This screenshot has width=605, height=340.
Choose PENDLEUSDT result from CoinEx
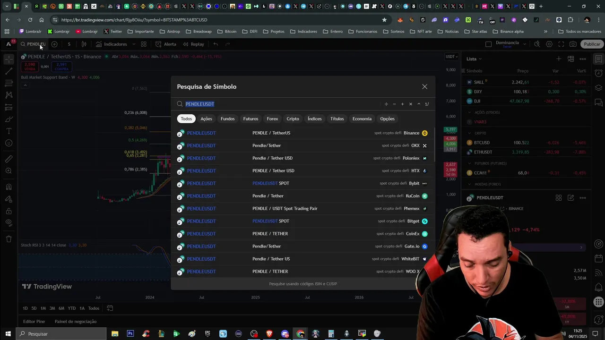(302, 234)
